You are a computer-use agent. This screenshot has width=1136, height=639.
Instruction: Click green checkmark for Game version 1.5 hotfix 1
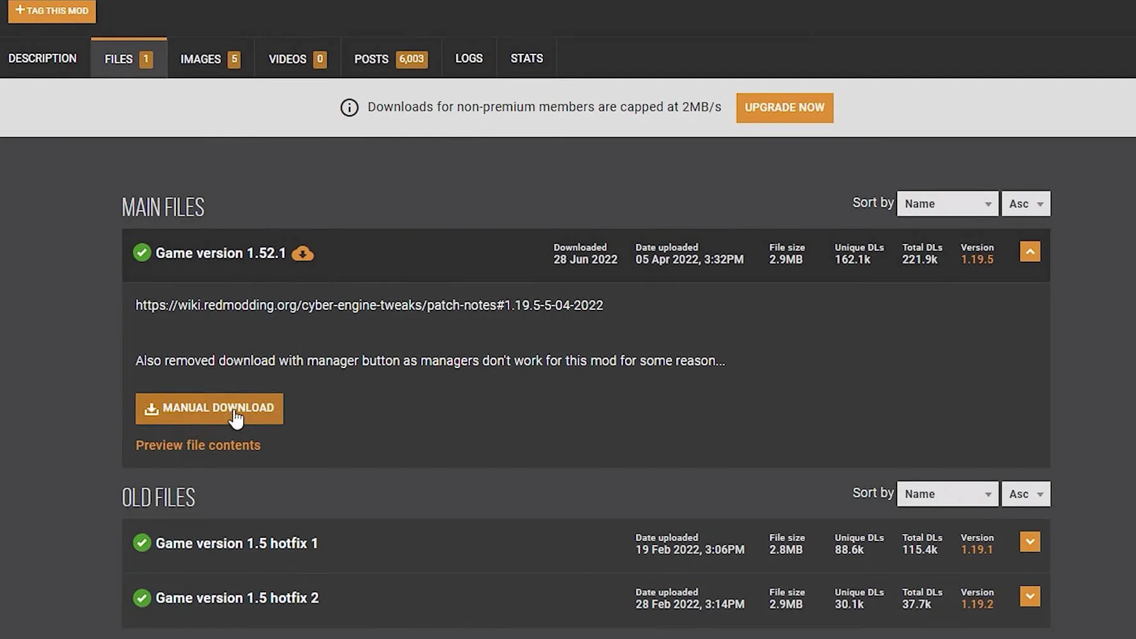[x=142, y=543]
